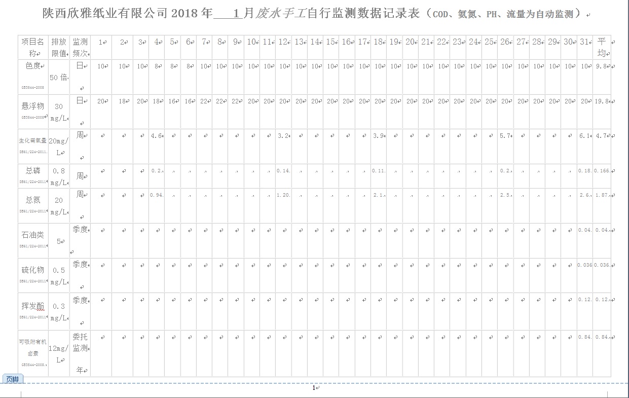This screenshot has width=629, height=398.
Task: Select the 平均 header cell
Action: click(602, 47)
